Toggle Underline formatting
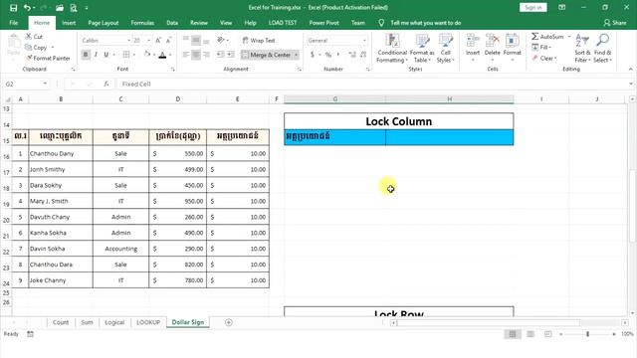 tap(106, 55)
